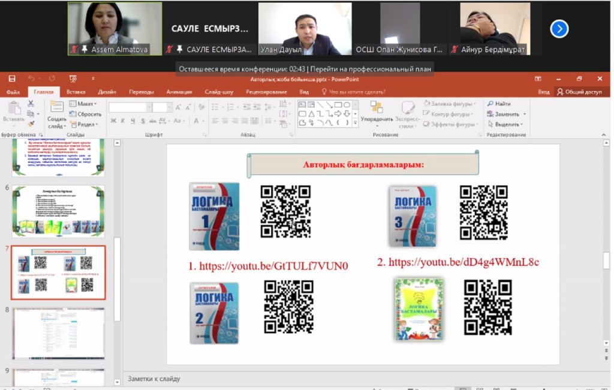
Task: Save the presentation via the floppy disk icon
Action: 12,78
